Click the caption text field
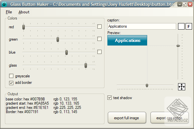 pyautogui.click(x=142, y=26)
